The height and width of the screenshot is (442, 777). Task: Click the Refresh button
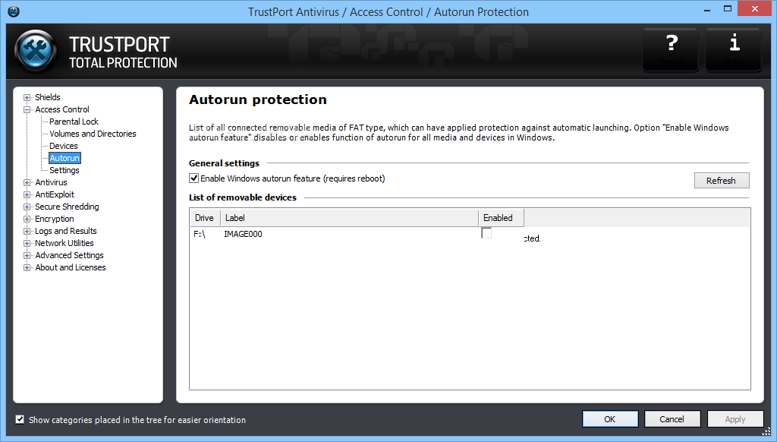pyautogui.click(x=722, y=181)
